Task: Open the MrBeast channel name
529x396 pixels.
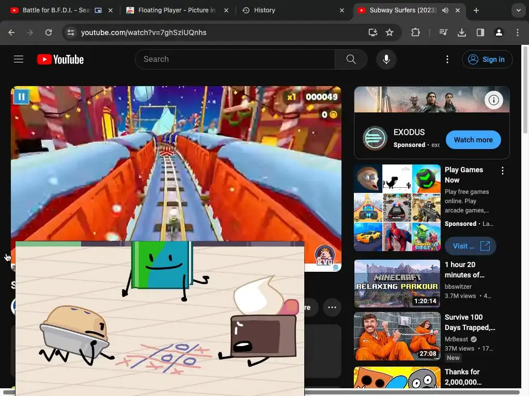Action: [x=456, y=339]
